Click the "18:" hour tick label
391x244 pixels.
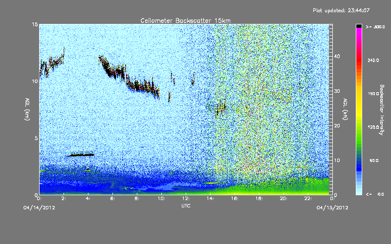[259, 199]
